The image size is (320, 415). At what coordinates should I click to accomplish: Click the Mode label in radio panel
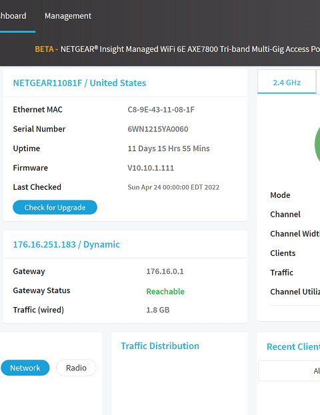point(280,195)
